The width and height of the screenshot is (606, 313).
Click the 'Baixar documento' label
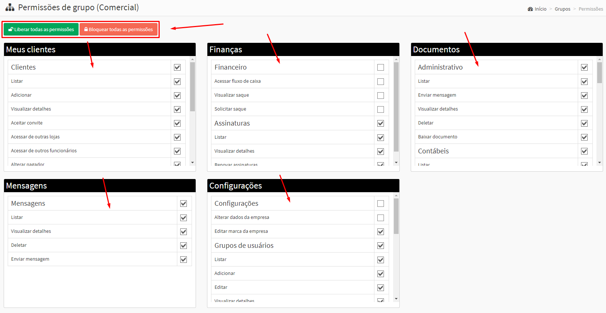coord(438,137)
